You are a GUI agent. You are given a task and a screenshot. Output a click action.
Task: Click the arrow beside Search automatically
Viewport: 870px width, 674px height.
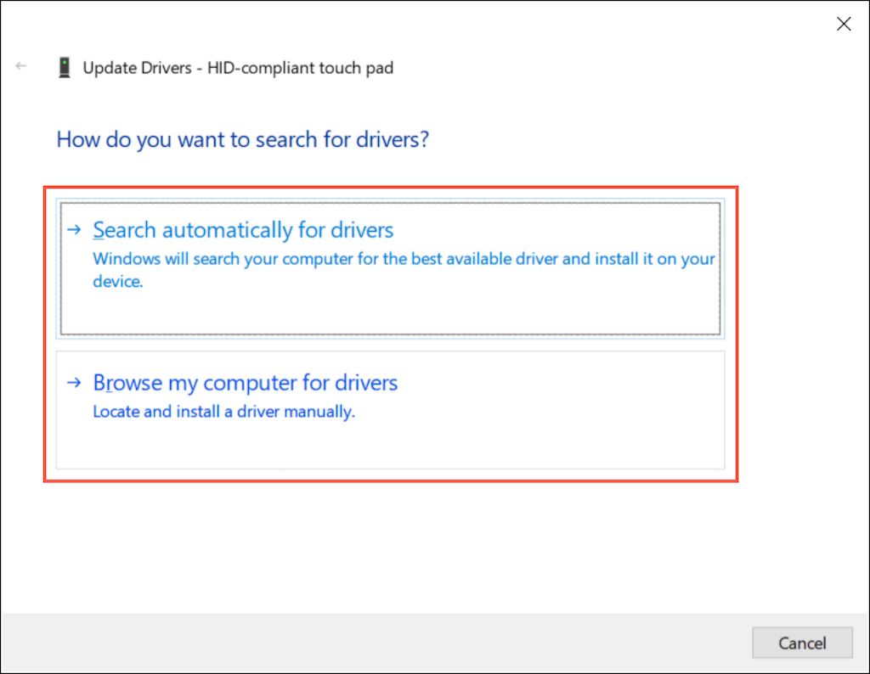pyautogui.click(x=75, y=229)
